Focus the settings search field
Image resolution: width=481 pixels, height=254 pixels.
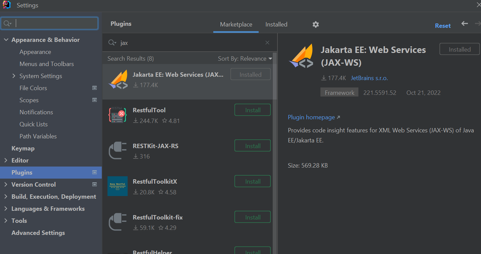click(50, 23)
